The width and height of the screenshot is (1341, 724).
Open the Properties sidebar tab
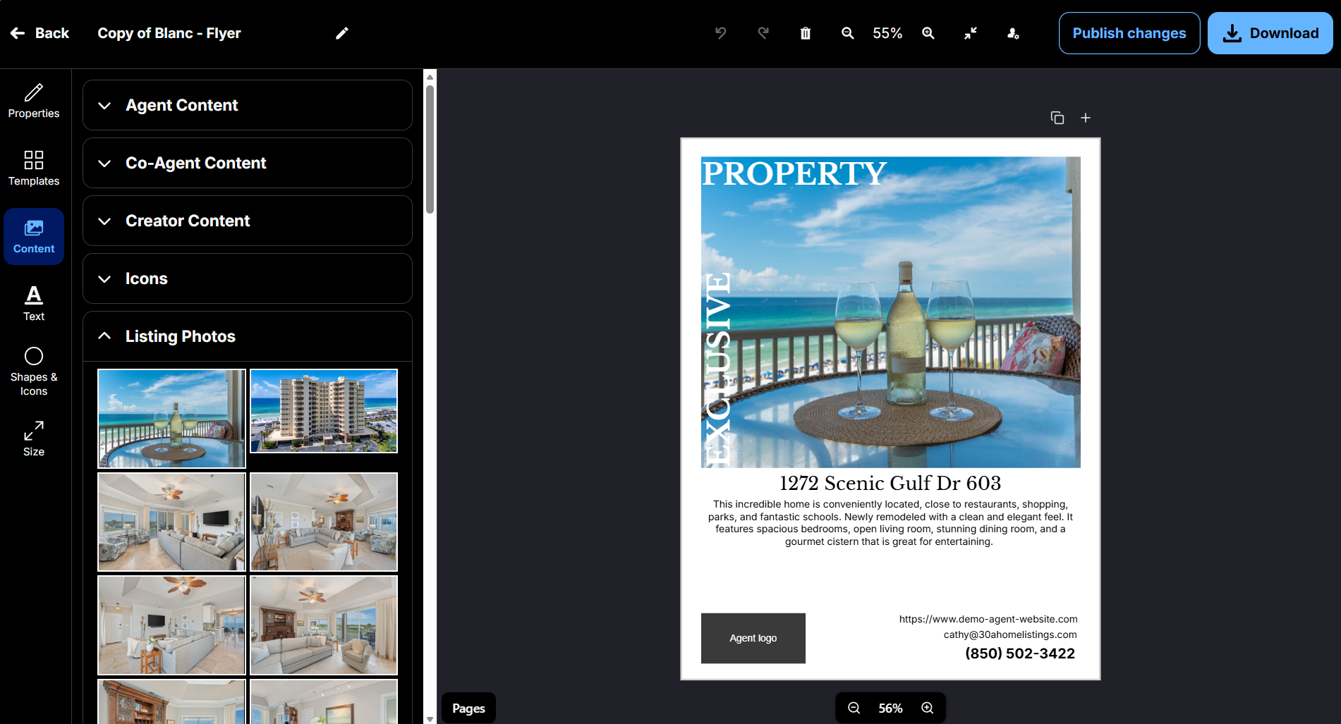point(34,102)
